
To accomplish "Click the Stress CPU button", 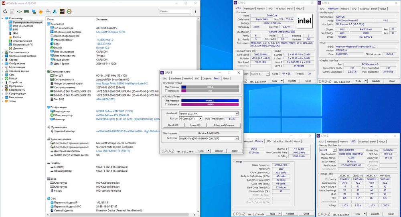I will tap(196, 126).
